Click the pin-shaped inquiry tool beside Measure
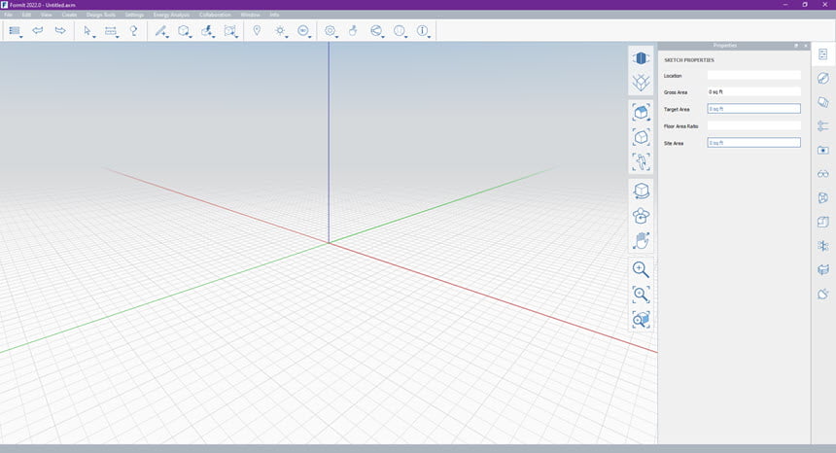The image size is (836, 453). [134, 31]
